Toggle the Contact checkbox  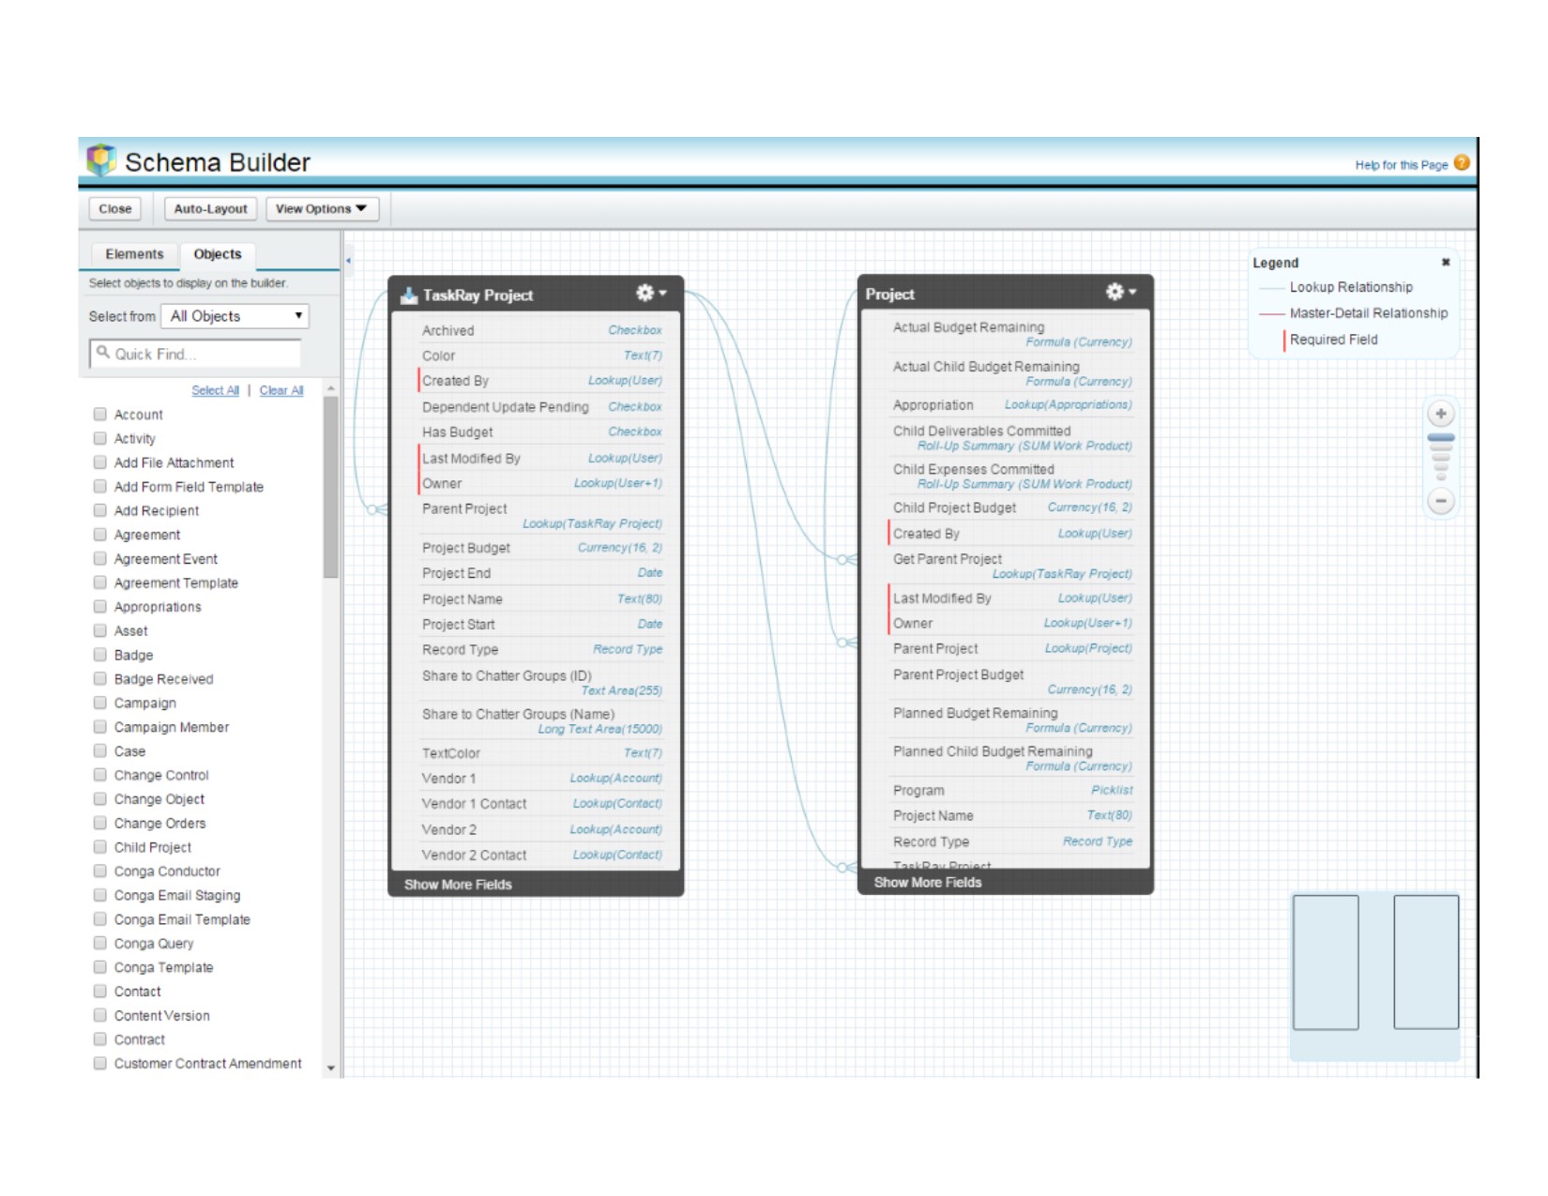(99, 992)
